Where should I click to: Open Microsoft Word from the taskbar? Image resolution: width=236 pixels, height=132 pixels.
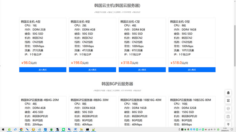tap(76, 129)
